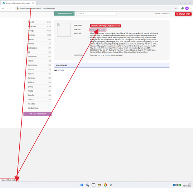Open File Explorer from taskbar

99,185
